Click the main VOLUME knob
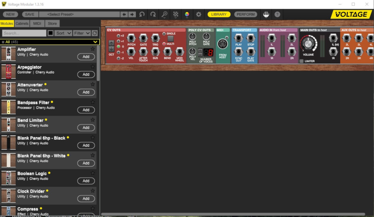The image size is (374, 217). click(308, 44)
